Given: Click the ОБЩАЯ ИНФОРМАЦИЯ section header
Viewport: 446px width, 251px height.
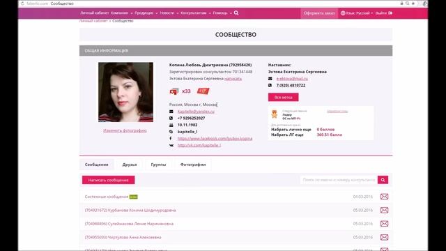Looking at the screenshot, I should 236,51.
